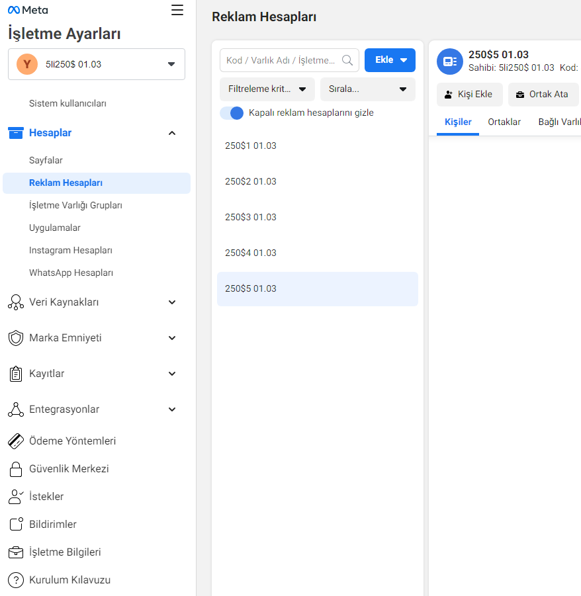Click the Kurulum Kılavuzu question mark icon
The width and height of the screenshot is (581, 596).
[x=16, y=580]
